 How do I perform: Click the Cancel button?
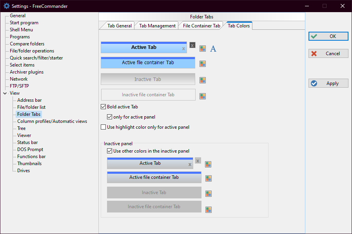[x=328, y=54]
